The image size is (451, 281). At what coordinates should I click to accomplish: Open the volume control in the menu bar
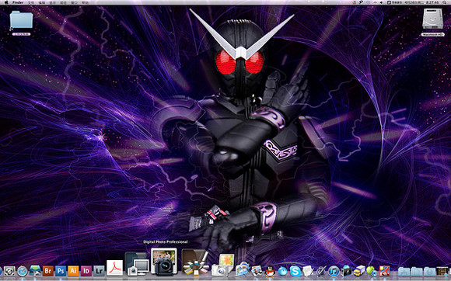(382, 2)
